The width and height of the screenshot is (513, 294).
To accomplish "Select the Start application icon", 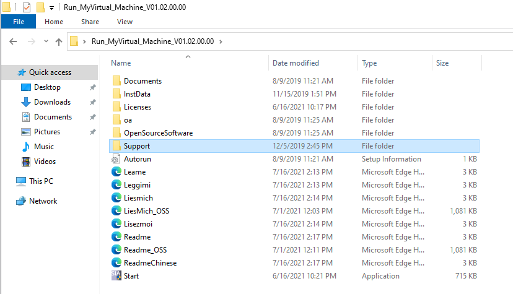I will point(116,275).
